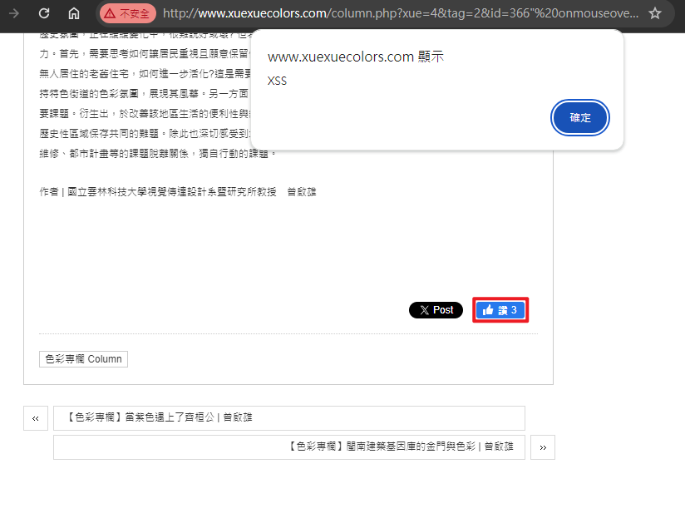Screen dimensions: 685x518
Task: Like the article with Facebook 讚 button
Action: (500, 310)
